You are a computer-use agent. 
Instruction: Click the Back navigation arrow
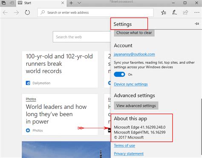tap(5, 13)
